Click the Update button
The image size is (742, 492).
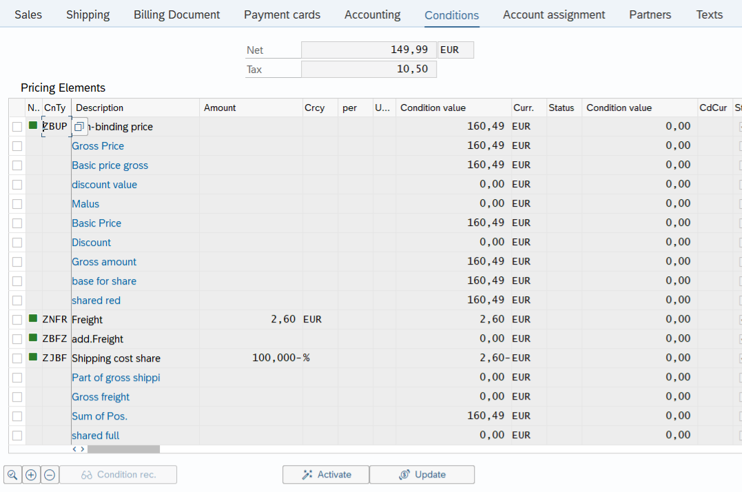[422, 475]
